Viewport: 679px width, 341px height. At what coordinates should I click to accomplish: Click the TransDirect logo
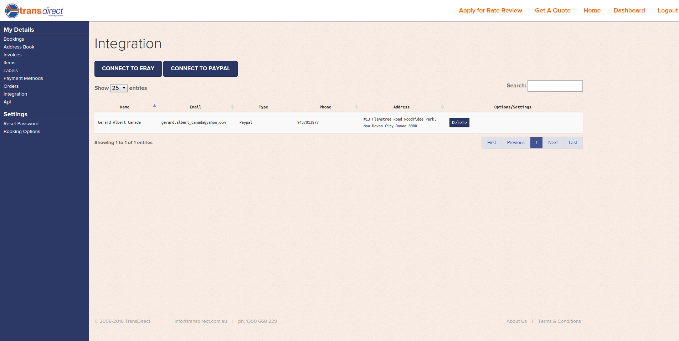(34, 11)
